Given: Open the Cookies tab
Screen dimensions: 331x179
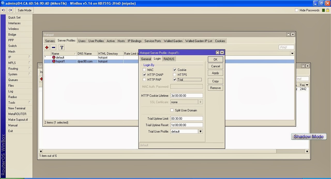Looking at the screenshot, I should 220,41.
